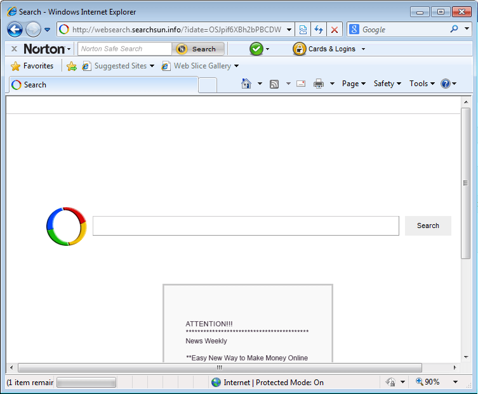Toggle the Compatibility View icon
The height and width of the screenshot is (394, 478).
(303, 30)
